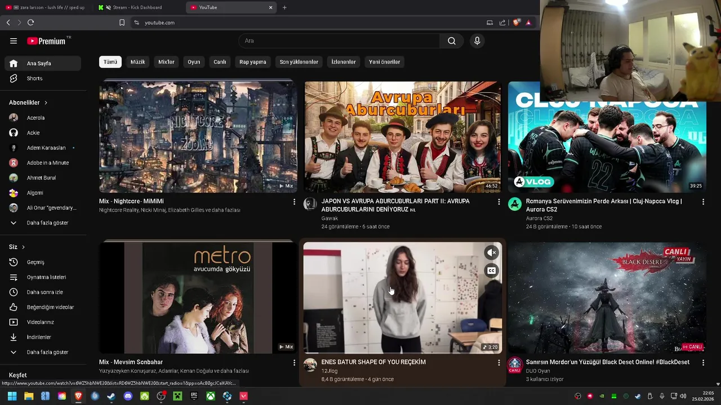Reload the browser page

click(x=30, y=22)
